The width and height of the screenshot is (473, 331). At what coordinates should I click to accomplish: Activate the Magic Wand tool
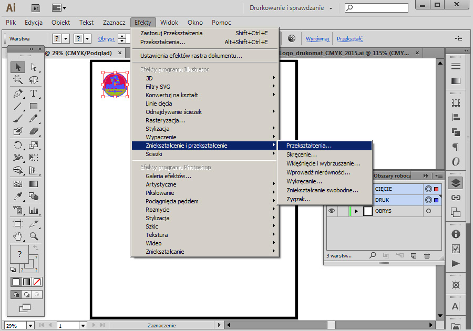point(18,80)
